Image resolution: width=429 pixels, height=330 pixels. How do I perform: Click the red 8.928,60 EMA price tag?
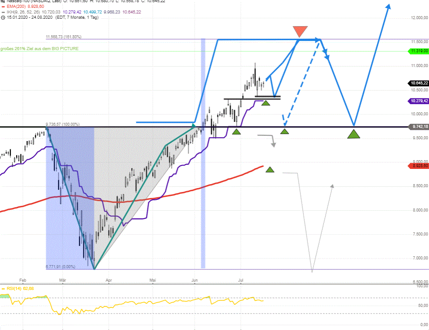(419, 166)
